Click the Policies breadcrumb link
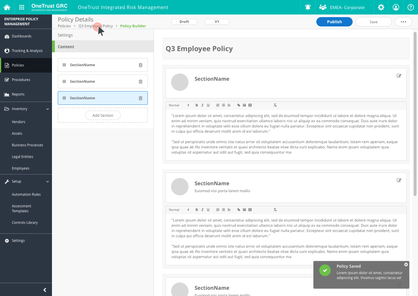418x296 pixels. (x=64, y=26)
